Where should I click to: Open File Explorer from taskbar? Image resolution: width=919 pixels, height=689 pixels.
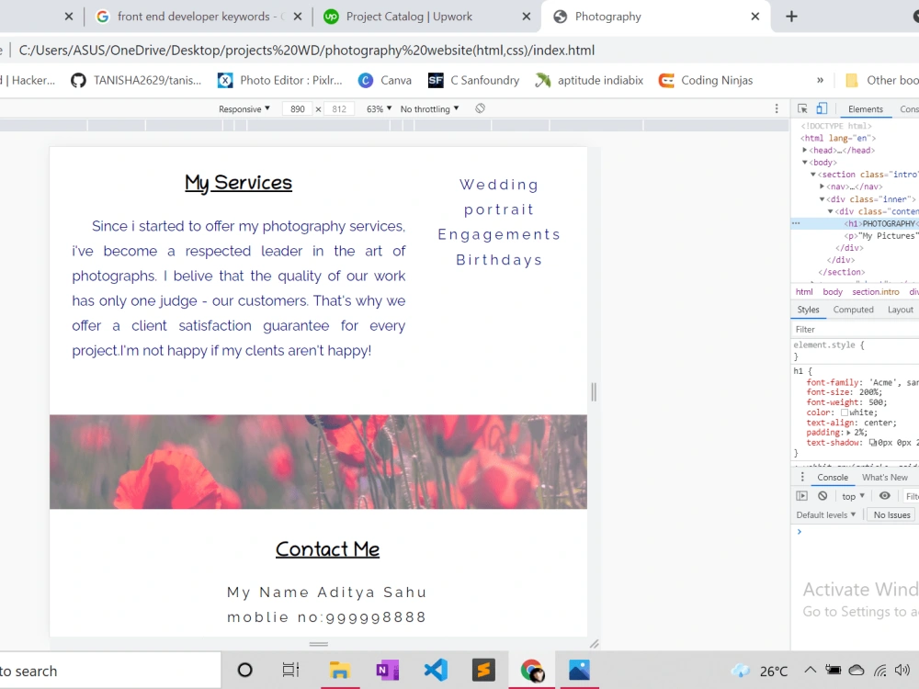click(339, 670)
